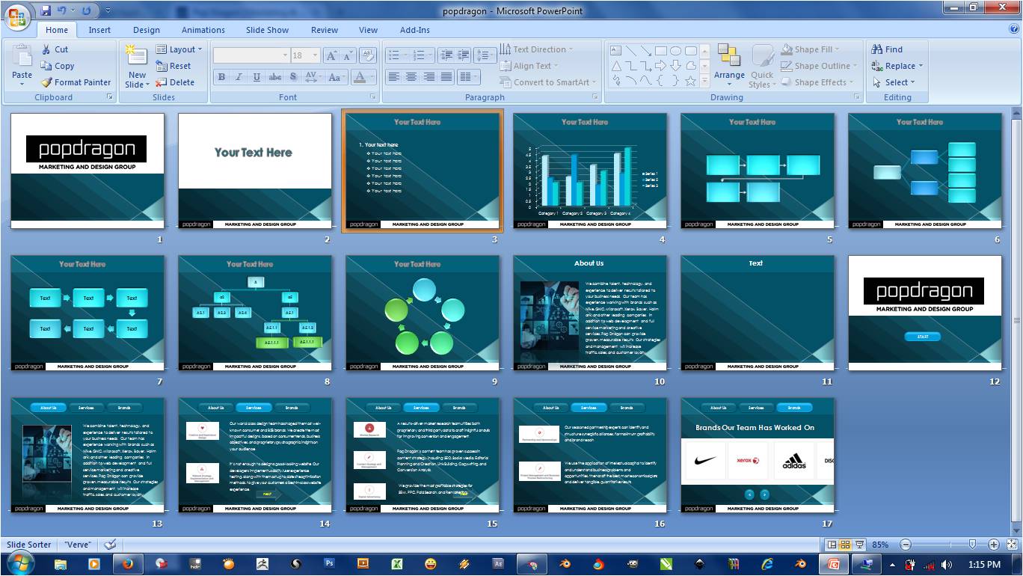Click the Save icon in quick access toolbar
Image resolution: width=1023 pixels, height=576 pixels.
pos(46,10)
